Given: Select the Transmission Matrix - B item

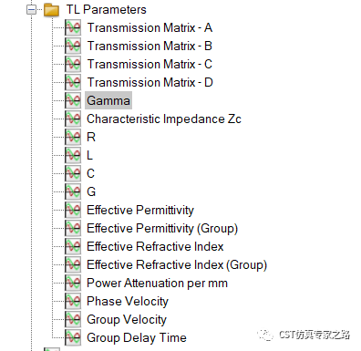Looking at the screenshot, I should click(x=150, y=46).
